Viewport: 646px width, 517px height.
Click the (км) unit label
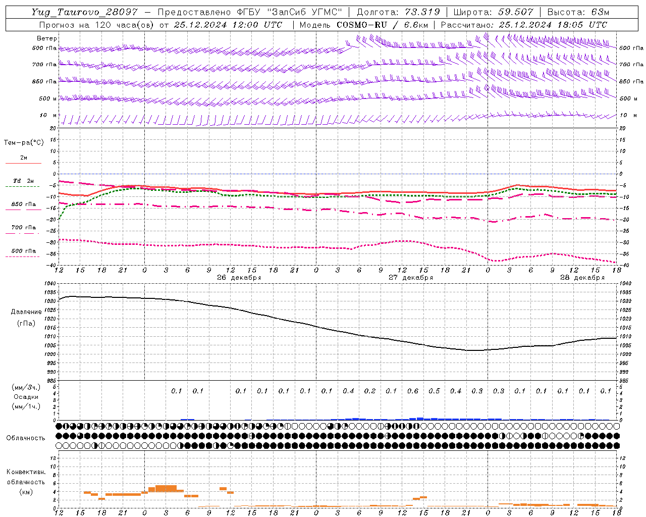coord(26,491)
